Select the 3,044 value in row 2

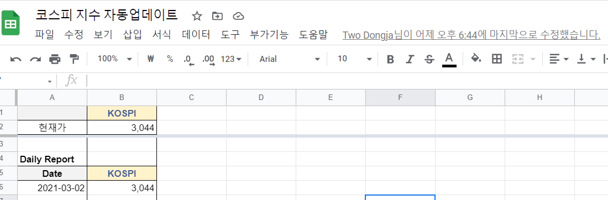tap(122, 128)
